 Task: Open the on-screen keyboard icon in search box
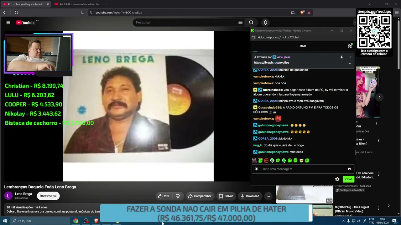pyautogui.click(x=240, y=22)
